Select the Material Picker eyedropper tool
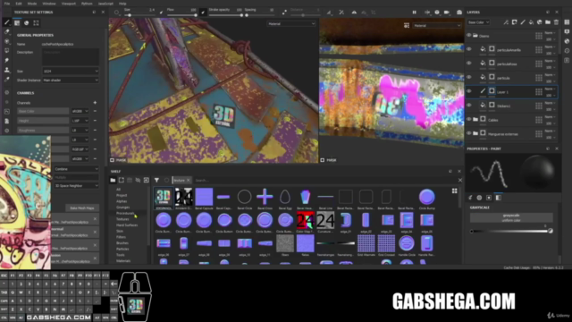This screenshot has height=322, width=572. coord(6,80)
